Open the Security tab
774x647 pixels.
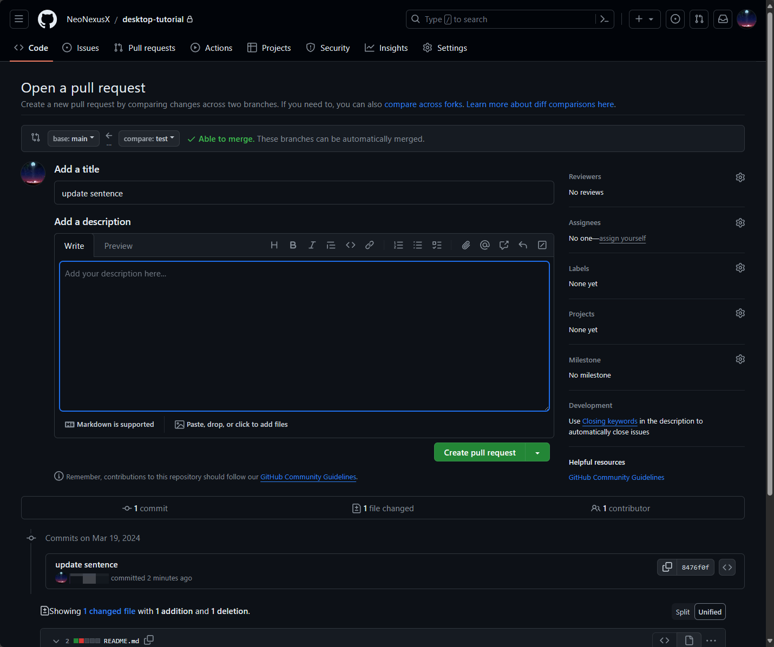tap(328, 48)
